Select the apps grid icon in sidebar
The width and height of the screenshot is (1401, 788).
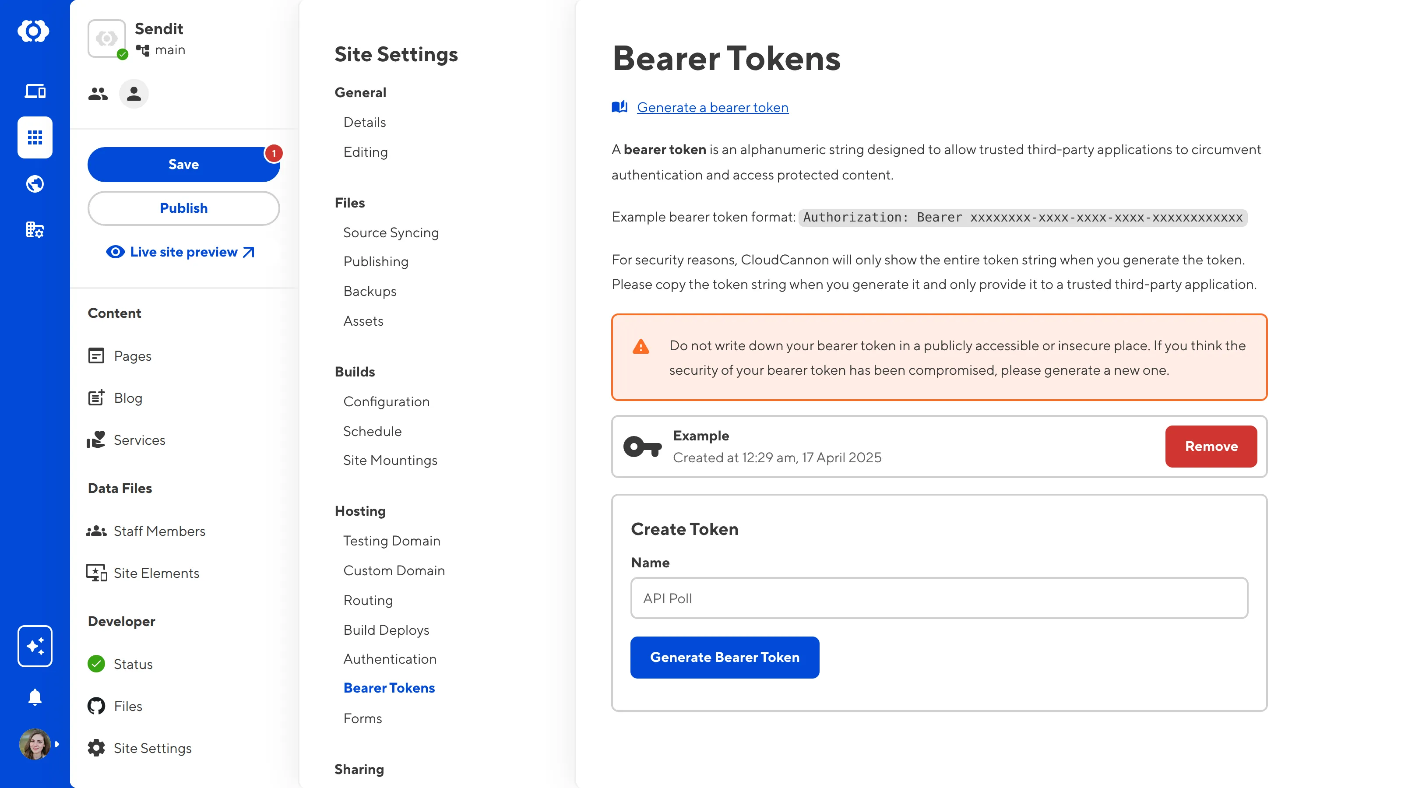(35, 137)
